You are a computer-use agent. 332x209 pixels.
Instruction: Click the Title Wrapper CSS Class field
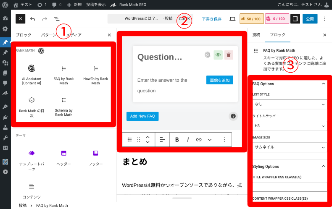coord(290,187)
